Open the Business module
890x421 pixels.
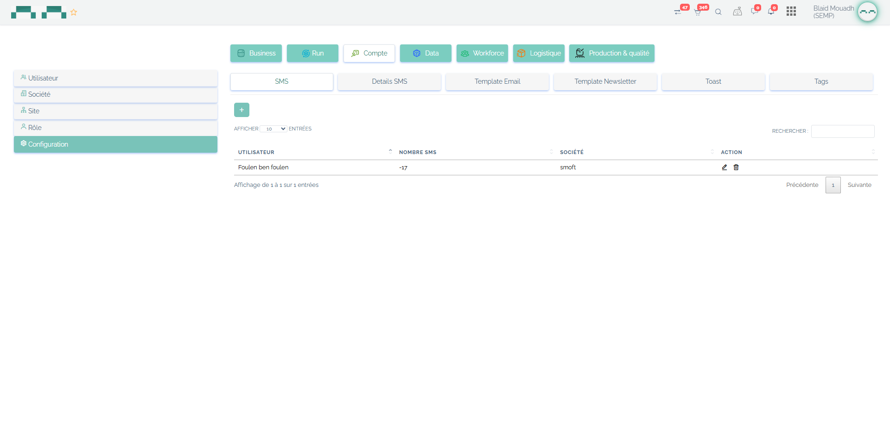(256, 53)
